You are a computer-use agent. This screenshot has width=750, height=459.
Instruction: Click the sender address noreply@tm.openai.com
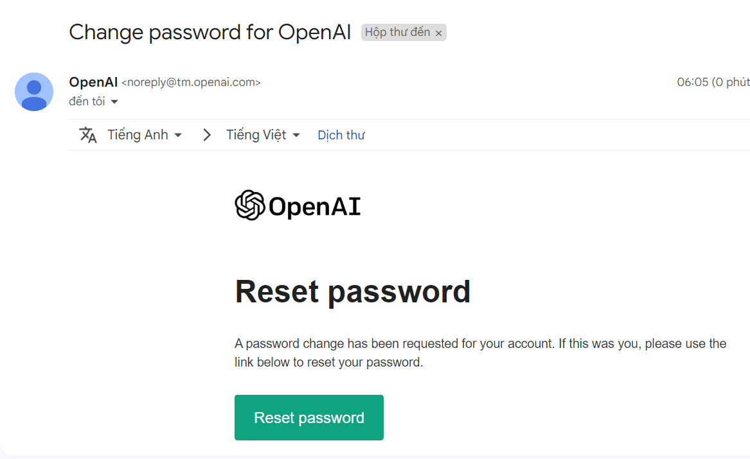[191, 82]
